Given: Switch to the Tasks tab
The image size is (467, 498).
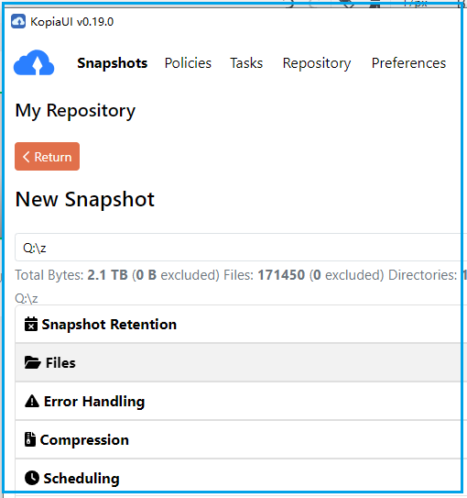Looking at the screenshot, I should [246, 63].
